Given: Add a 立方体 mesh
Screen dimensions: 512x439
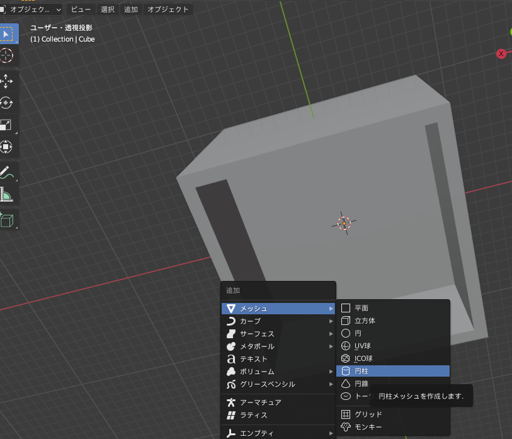Looking at the screenshot, I should (x=393, y=321).
